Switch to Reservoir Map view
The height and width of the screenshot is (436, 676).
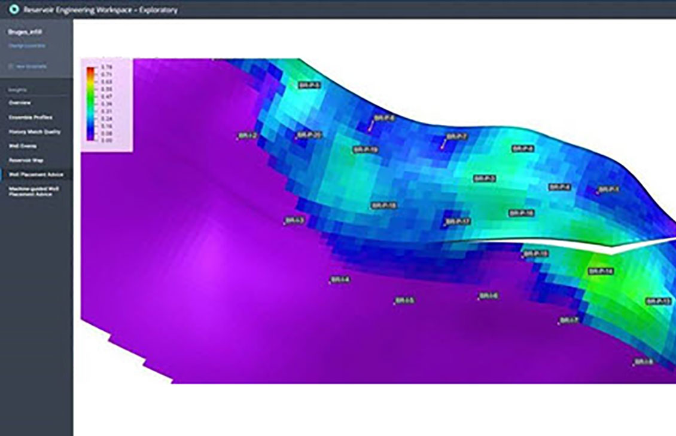(25, 160)
